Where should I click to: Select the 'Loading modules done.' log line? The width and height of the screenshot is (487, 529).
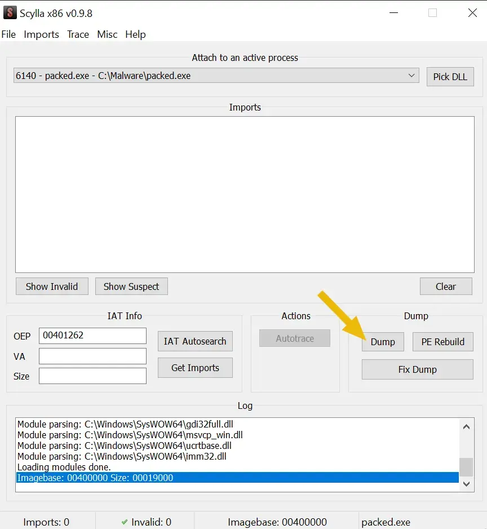[x=237, y=467]
